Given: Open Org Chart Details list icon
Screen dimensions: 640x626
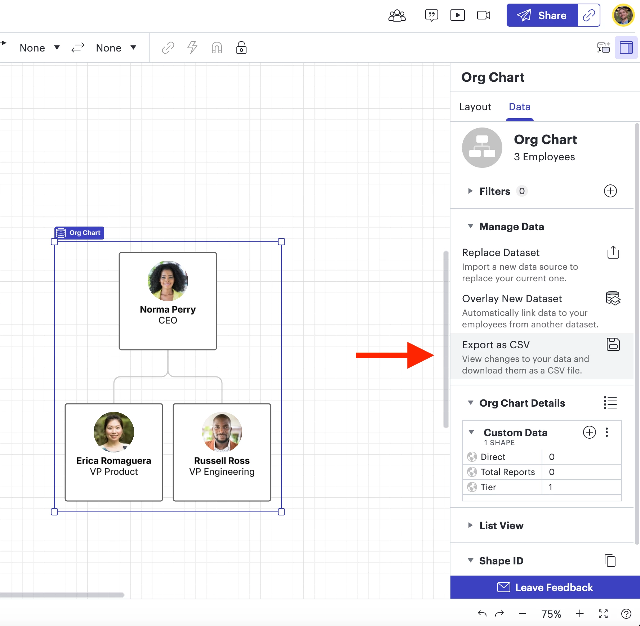Looking at the screenshot, I should (x=610, y=403).
